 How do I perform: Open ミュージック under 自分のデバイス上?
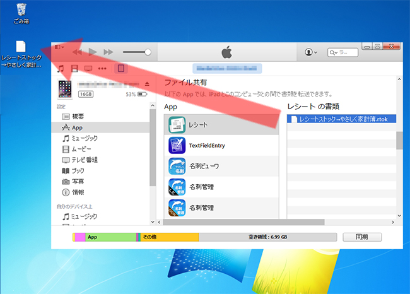101,216
